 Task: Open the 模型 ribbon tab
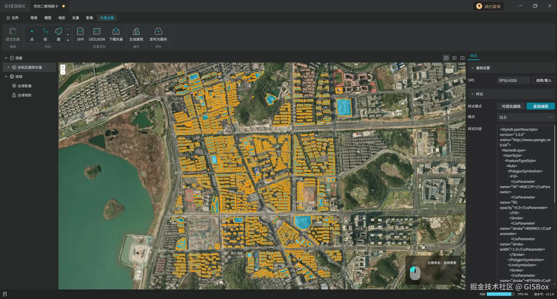point(48,18)
